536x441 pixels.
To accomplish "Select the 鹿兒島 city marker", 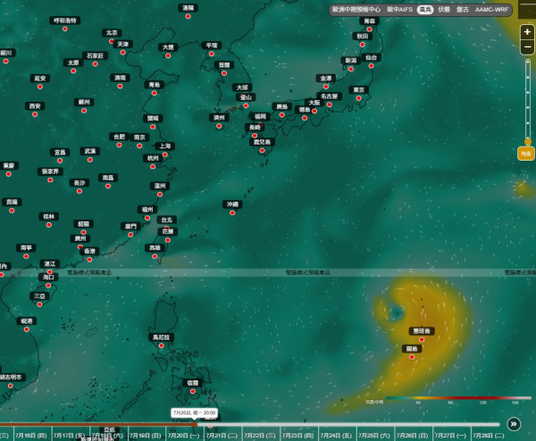I will click(x=262, y=150).
